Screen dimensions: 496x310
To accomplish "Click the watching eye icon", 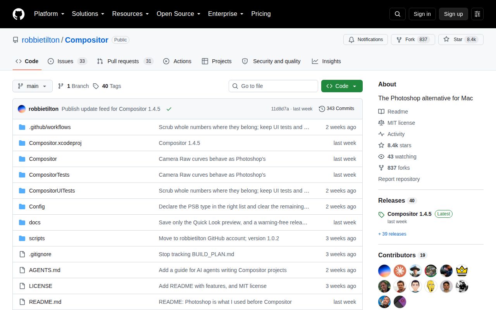I will click(381, 157).
